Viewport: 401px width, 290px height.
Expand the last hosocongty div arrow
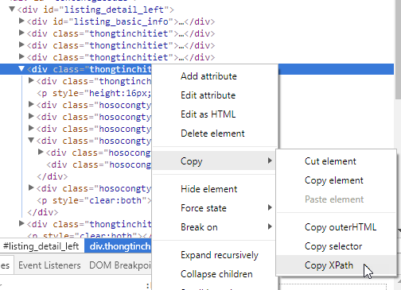31,188
